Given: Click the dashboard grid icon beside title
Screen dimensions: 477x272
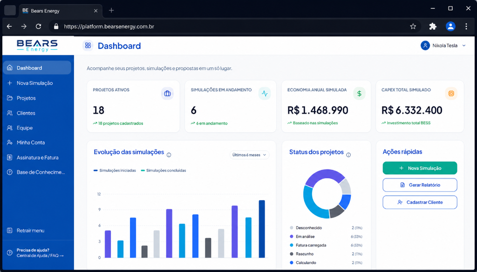Looking at the screenshot, I should point(88,46).
